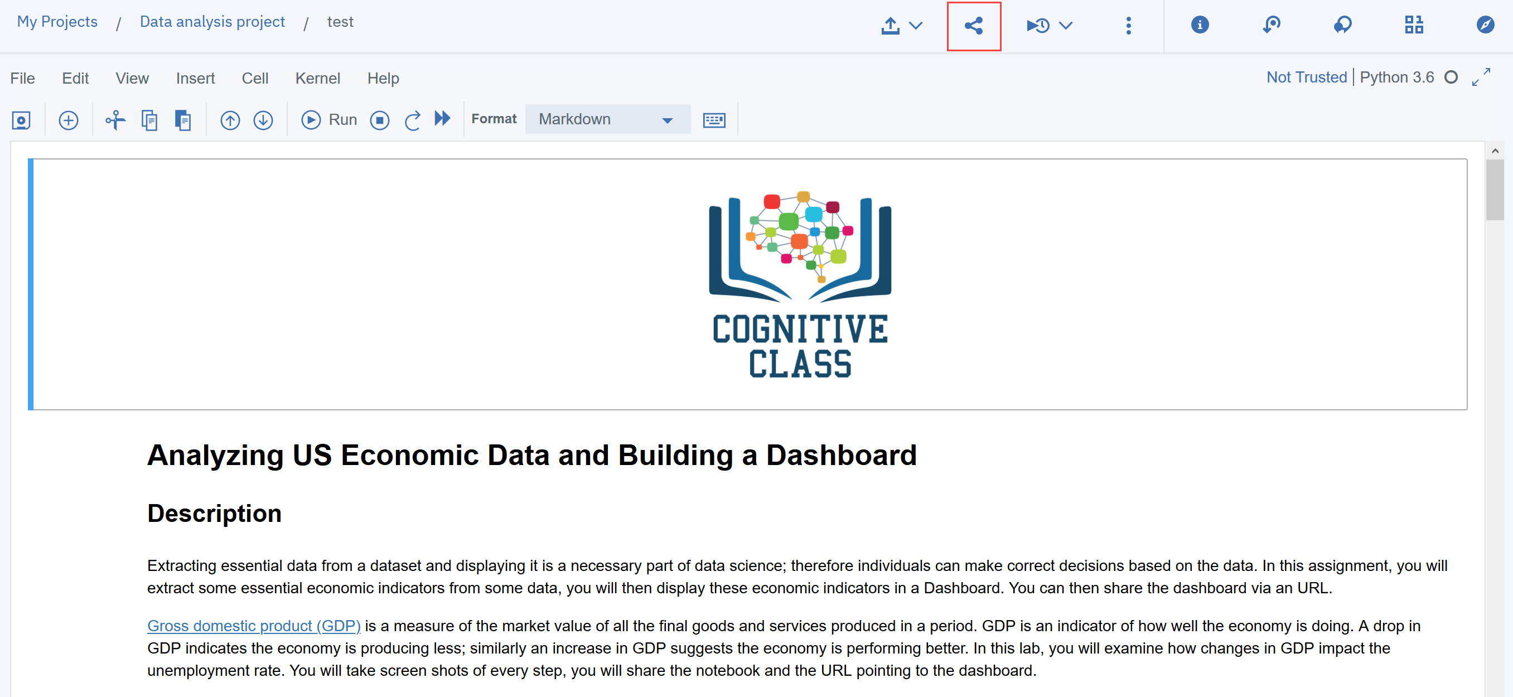Insert a cell with the plus icon
Image resolution: width=1513 pixels, height=697 pixels.
coord(69,120)
